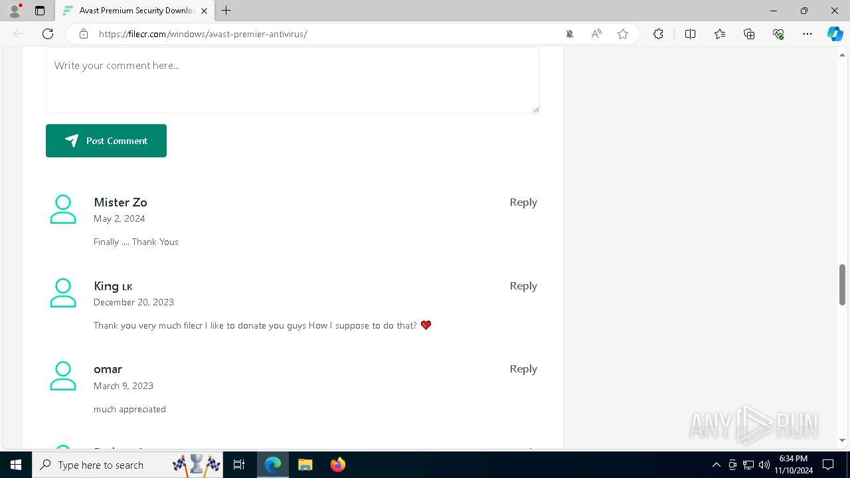The height and width of the screenshot is (478, 850).
Task: Click the notifications blocked bell icon
Action: pyautogui.click(x=570, y=34)
